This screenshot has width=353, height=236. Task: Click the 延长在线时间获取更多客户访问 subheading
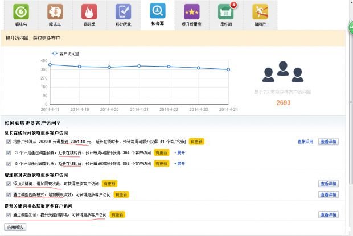coord(36,133)
